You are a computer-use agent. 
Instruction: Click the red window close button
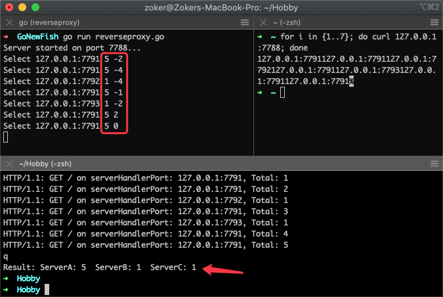(x=9, y=7)
